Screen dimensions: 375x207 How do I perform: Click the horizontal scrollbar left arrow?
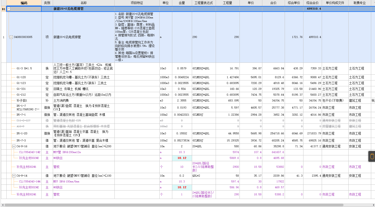coord(3,205)
